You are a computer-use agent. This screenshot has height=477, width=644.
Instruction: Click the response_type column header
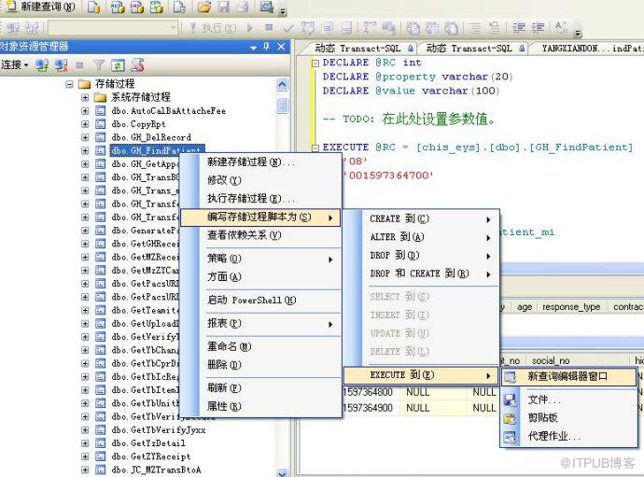(x=571, y=307)
